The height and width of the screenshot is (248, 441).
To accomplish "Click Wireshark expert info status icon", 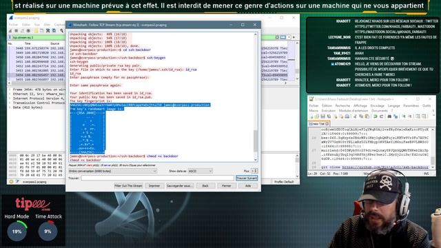I will coord(11,182).
